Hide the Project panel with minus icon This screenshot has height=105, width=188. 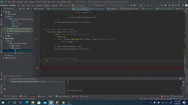[31, 9]
